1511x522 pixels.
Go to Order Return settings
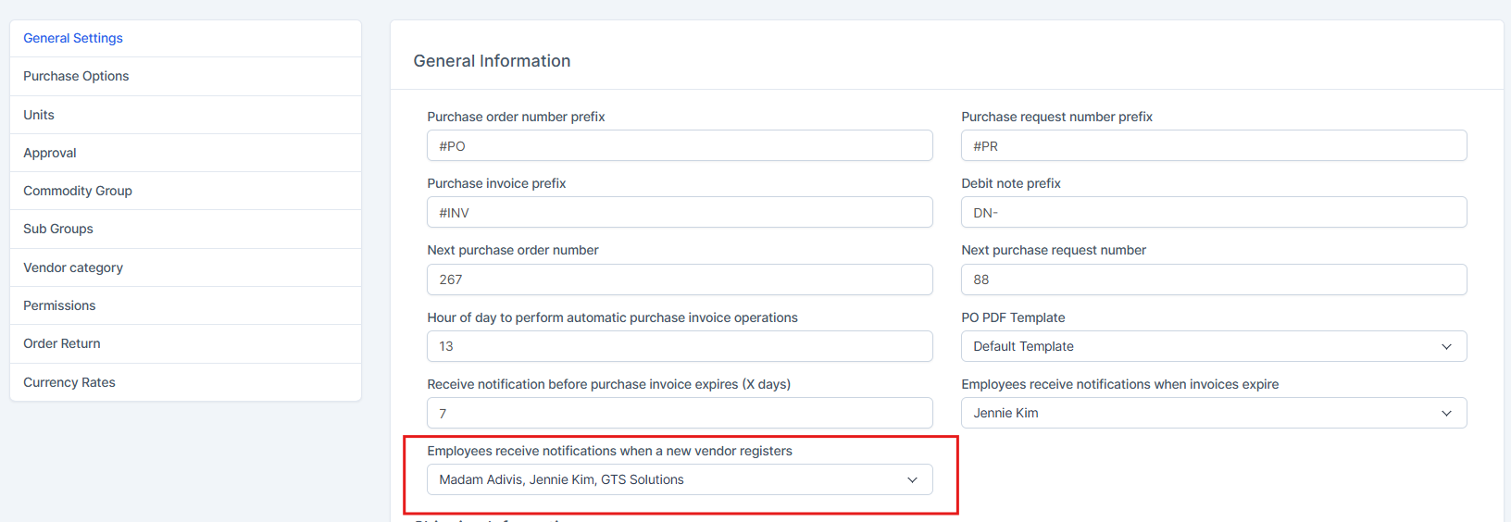pos(62,343)
